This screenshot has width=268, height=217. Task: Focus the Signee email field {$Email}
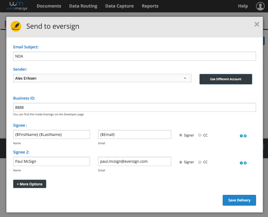[x=134, y=134]
